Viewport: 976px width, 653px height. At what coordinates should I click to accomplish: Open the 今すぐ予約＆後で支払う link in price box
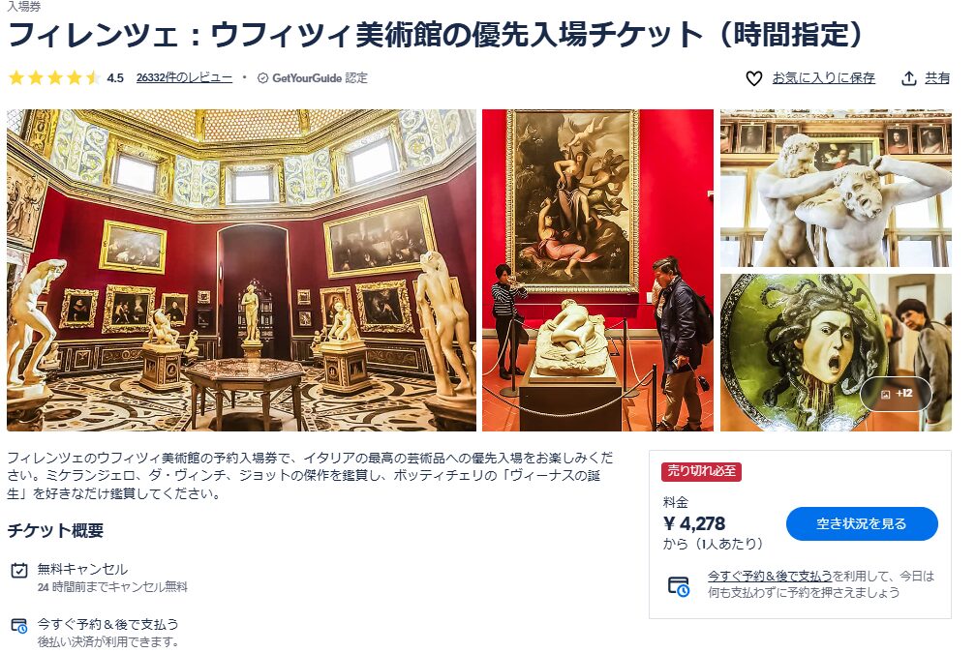(770, 576)
